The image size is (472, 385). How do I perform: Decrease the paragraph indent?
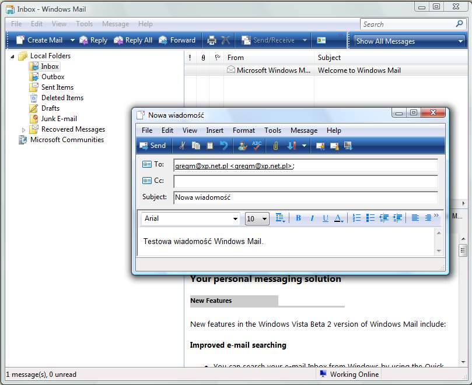tap(384, 218)
